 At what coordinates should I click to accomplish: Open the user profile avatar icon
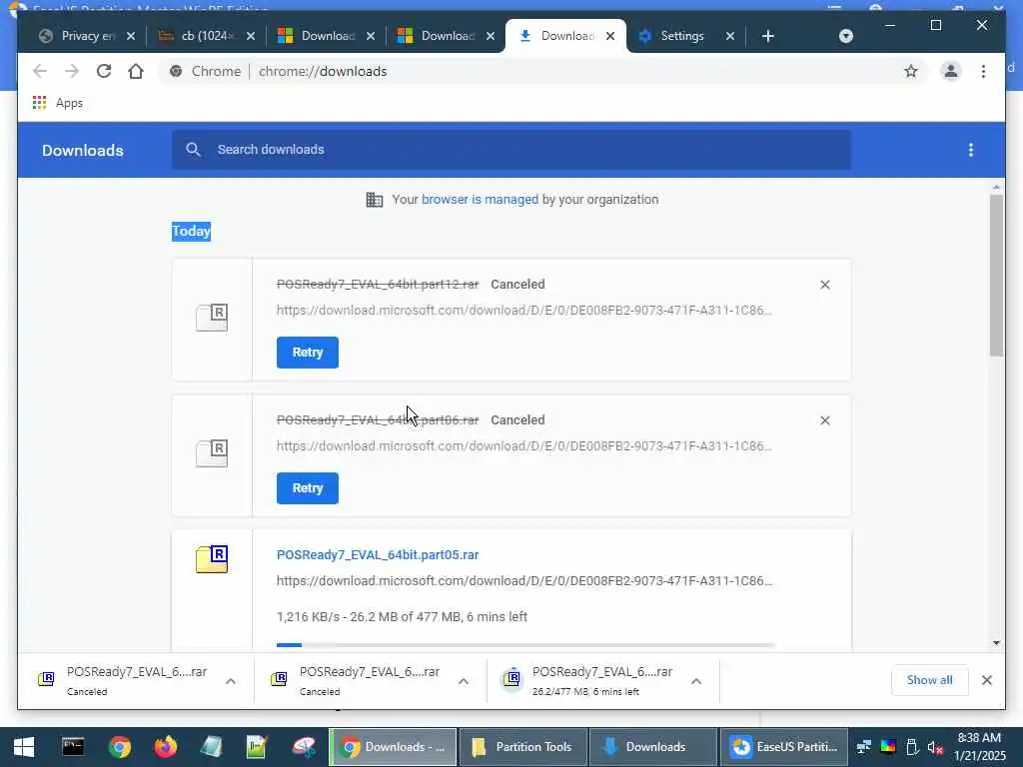click(951, 71)
